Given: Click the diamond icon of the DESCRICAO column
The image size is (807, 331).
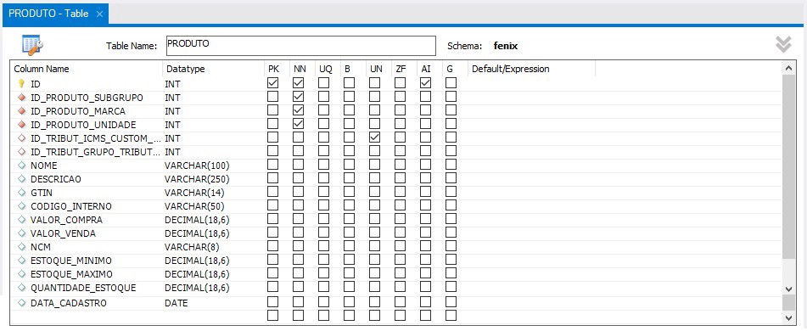Looking at the screenshot, I should tap(21, 178).
